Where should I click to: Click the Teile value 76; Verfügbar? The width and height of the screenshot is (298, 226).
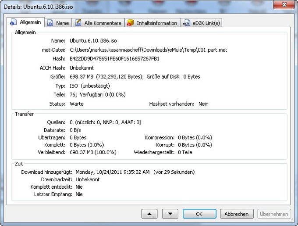(x=97, y=94)
